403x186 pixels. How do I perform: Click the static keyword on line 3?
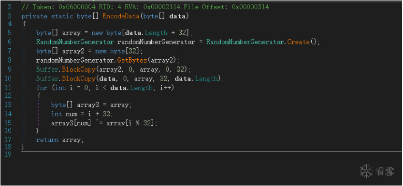pos(62,16)
